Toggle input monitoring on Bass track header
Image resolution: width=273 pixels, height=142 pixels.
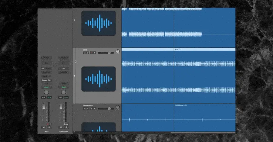click(x=95, y=53)
